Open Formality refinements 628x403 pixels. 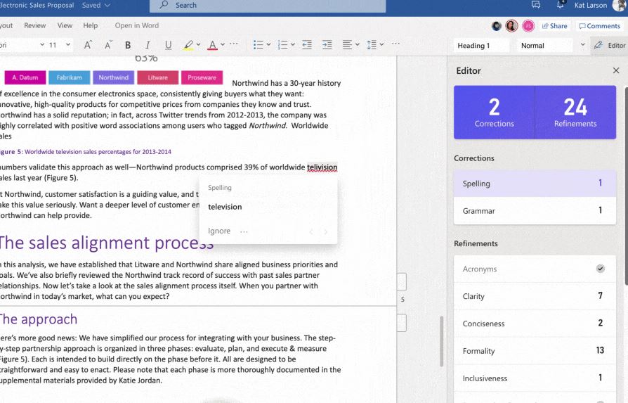tap(535, 350)
